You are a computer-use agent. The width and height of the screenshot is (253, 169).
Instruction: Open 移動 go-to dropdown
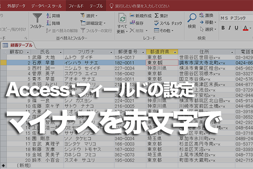[x=208, y=22]
